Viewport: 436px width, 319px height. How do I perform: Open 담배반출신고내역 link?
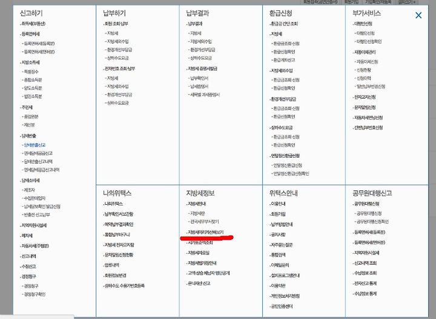pyautogui.click(x=38, y=161)
